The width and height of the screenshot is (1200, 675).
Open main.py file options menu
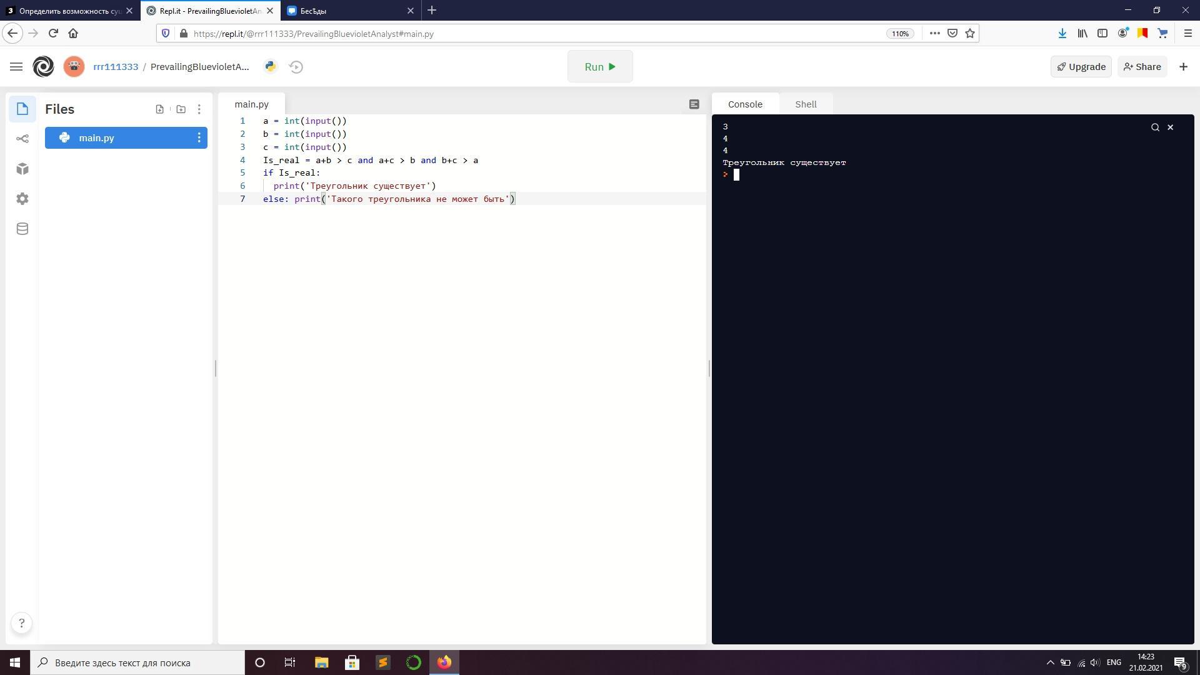199,138
